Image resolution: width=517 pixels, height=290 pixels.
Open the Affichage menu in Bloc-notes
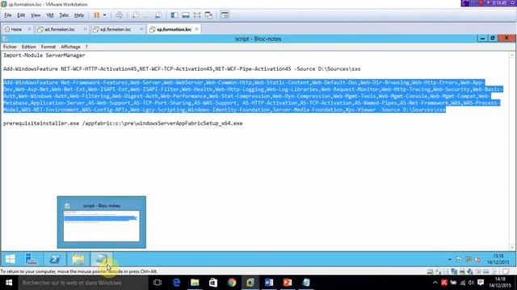(70, 47)
